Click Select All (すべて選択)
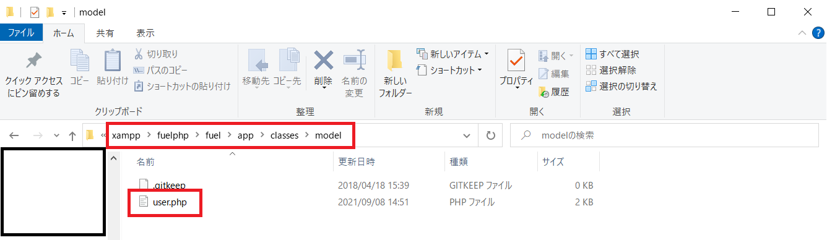This screenshot has height=240, width=827. 612,54
